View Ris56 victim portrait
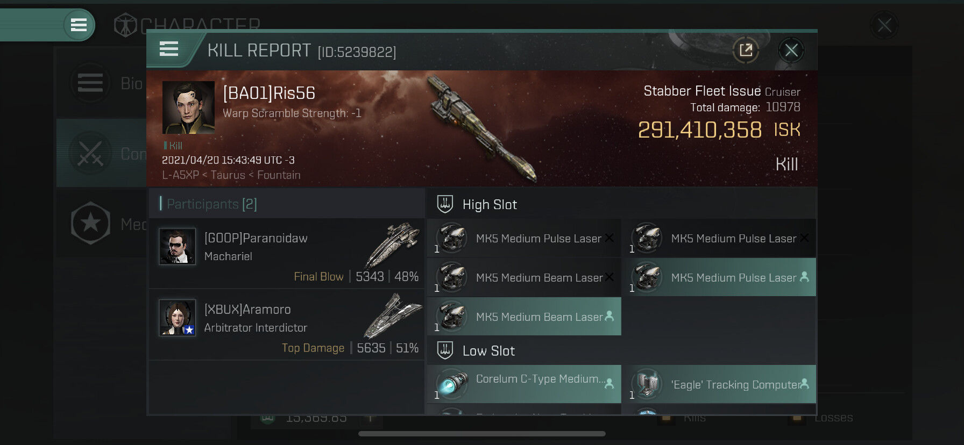 pos(188,107)
